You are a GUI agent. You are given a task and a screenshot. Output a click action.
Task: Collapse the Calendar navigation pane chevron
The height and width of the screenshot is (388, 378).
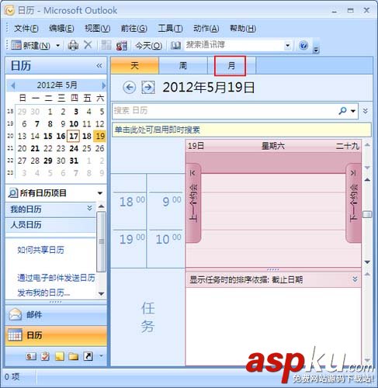pyautogui.click(x=99, y=66)
